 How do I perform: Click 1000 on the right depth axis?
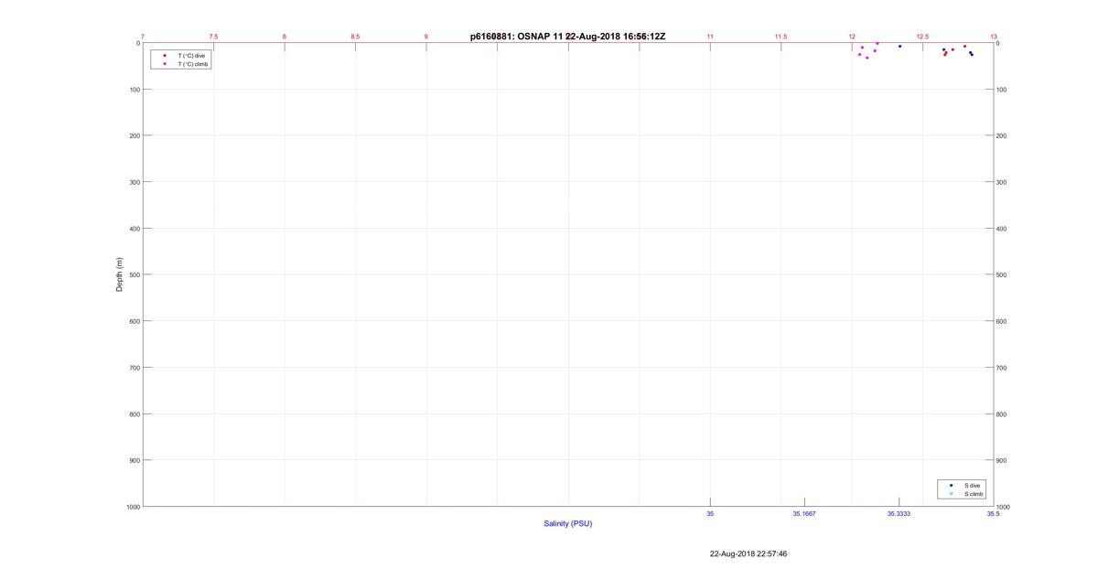(1003, 507)
